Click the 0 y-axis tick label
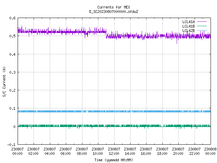The height and width of the screenshot is (163, 217). 14,127
